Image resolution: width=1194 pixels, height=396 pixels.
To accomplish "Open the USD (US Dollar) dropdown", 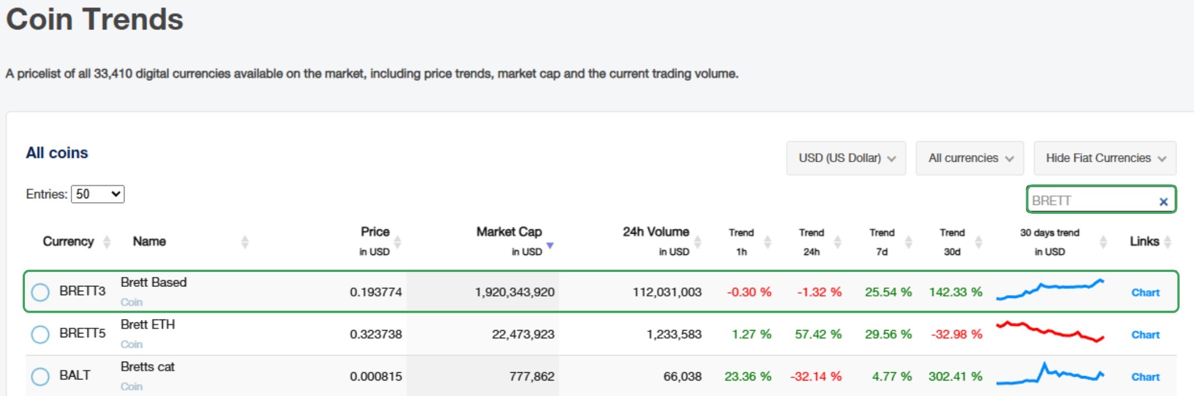I will pos(846,158).
